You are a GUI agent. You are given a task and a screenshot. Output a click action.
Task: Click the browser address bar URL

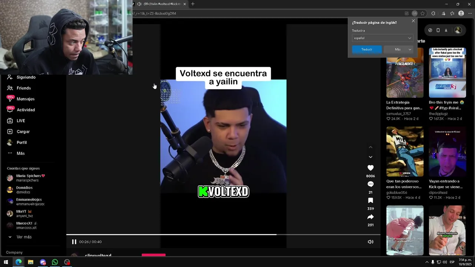[154, 13]
